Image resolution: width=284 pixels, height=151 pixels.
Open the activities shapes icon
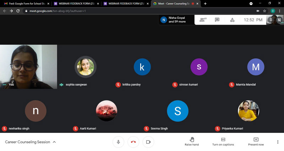(x=232, y=20)
